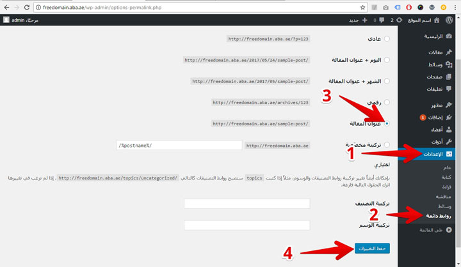The image size is (461, 267).
Task: Visit the site via the home icon
Action: pos(437,20)
